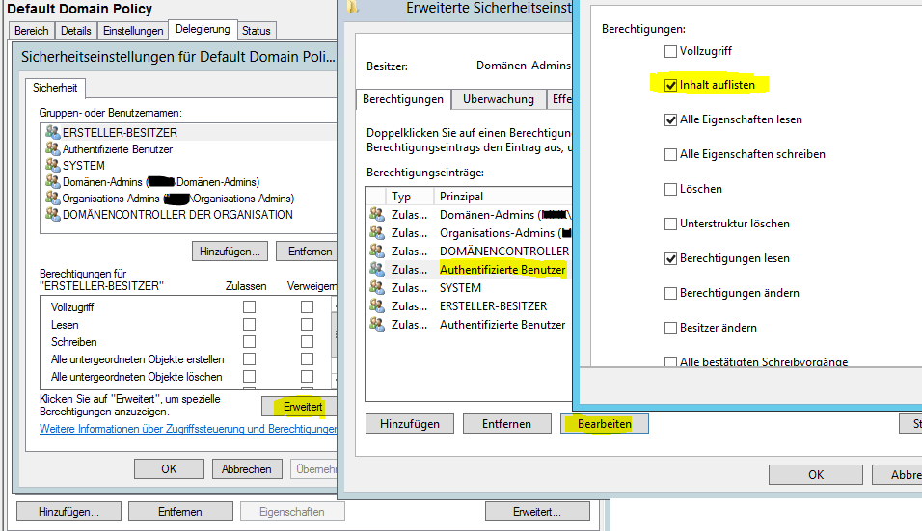
Task: Select highlighted Authentifizierte Benutzer permission entry
Action: tap(469, 270)
